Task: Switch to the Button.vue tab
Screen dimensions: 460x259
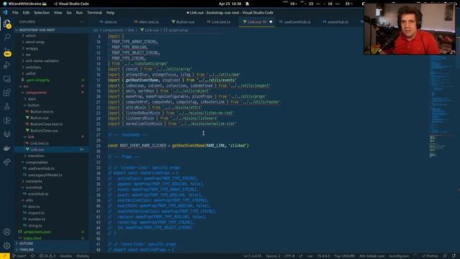Action: click(x=183, y=22)
